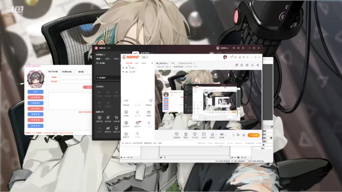
Task: Click second input field in helper window
Action: pos(76,81)
